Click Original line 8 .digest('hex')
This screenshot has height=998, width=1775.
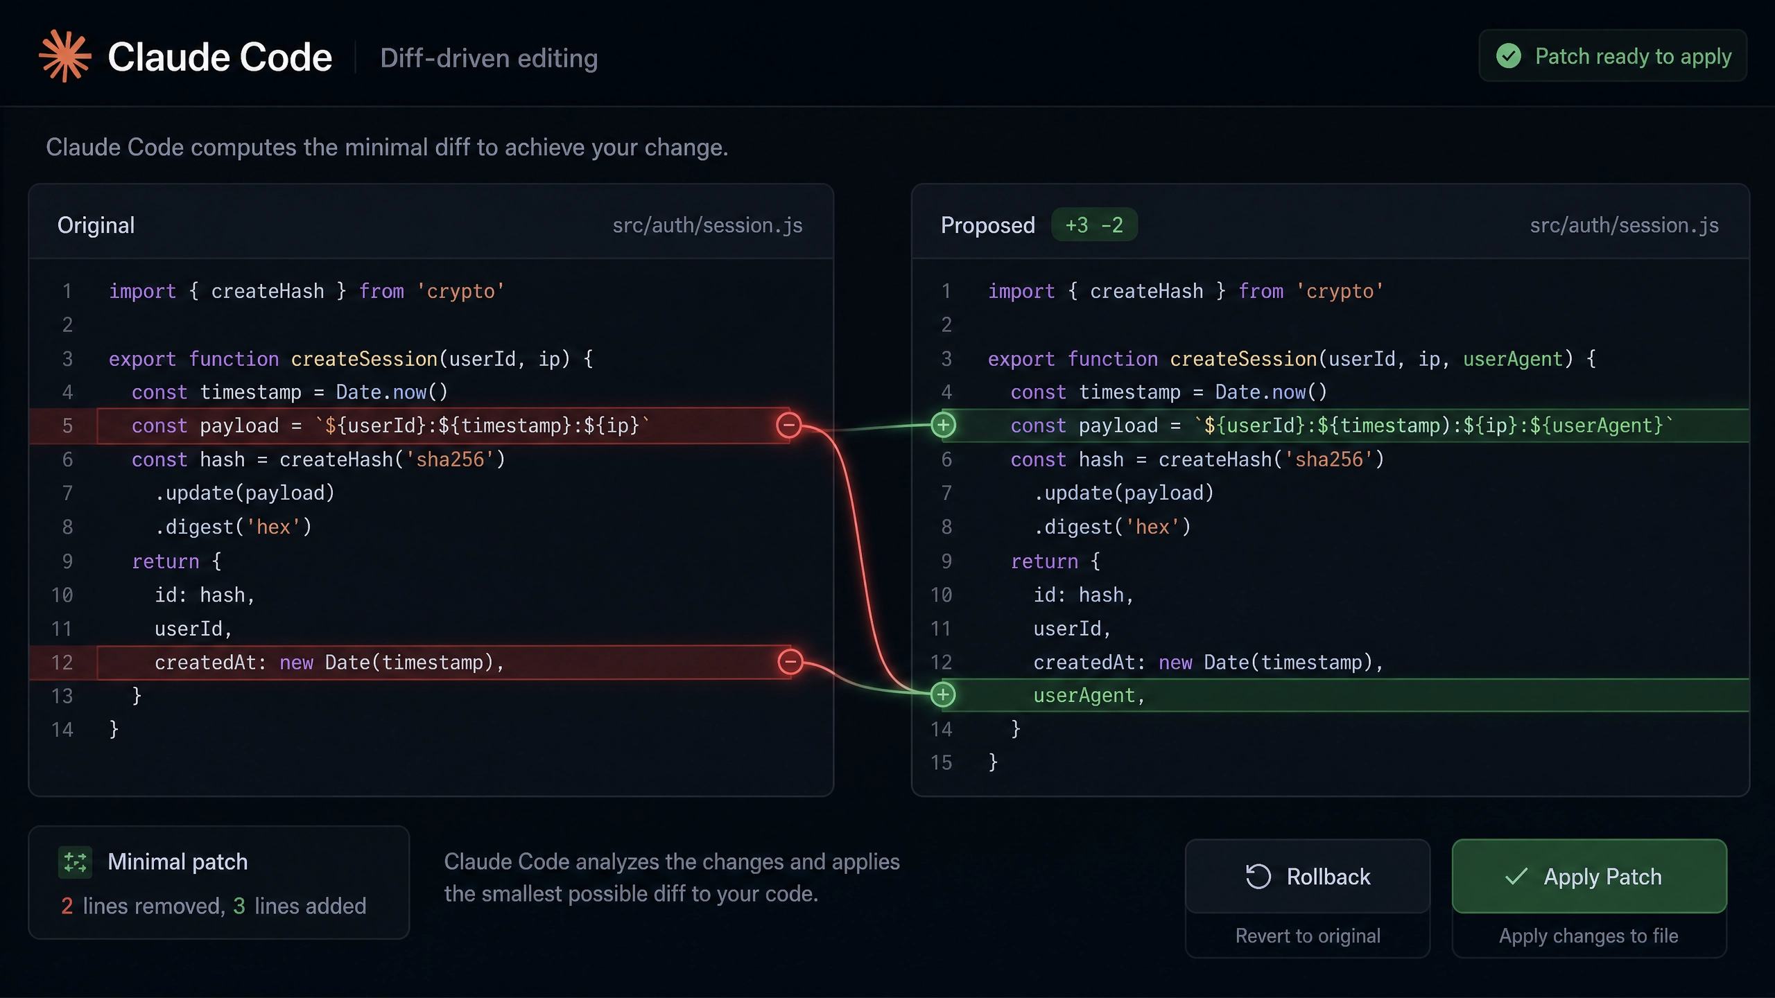233,527
